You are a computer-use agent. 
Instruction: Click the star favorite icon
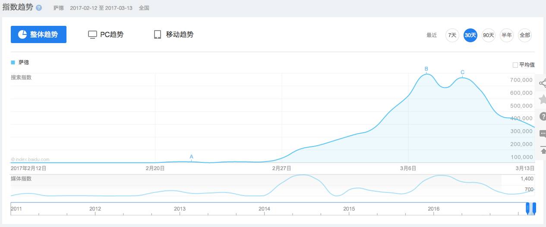543,100
